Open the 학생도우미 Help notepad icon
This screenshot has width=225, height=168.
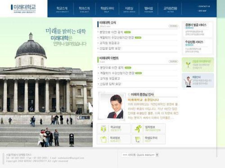[138, 139]
